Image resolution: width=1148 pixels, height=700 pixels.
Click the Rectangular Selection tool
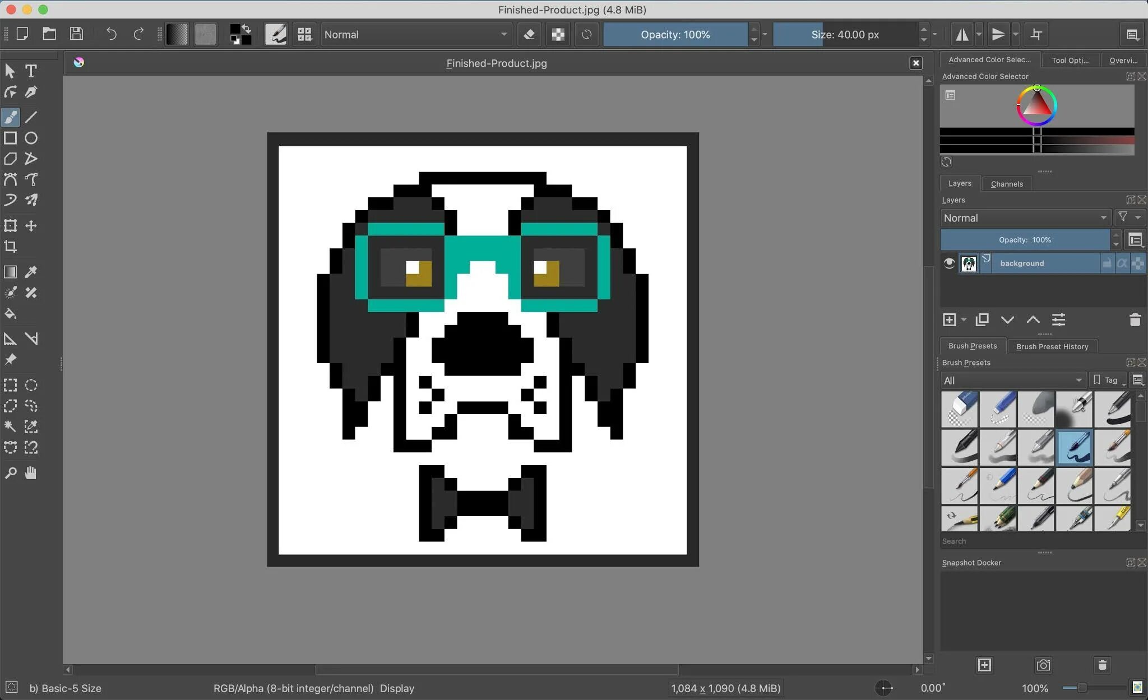click(10, 385)
